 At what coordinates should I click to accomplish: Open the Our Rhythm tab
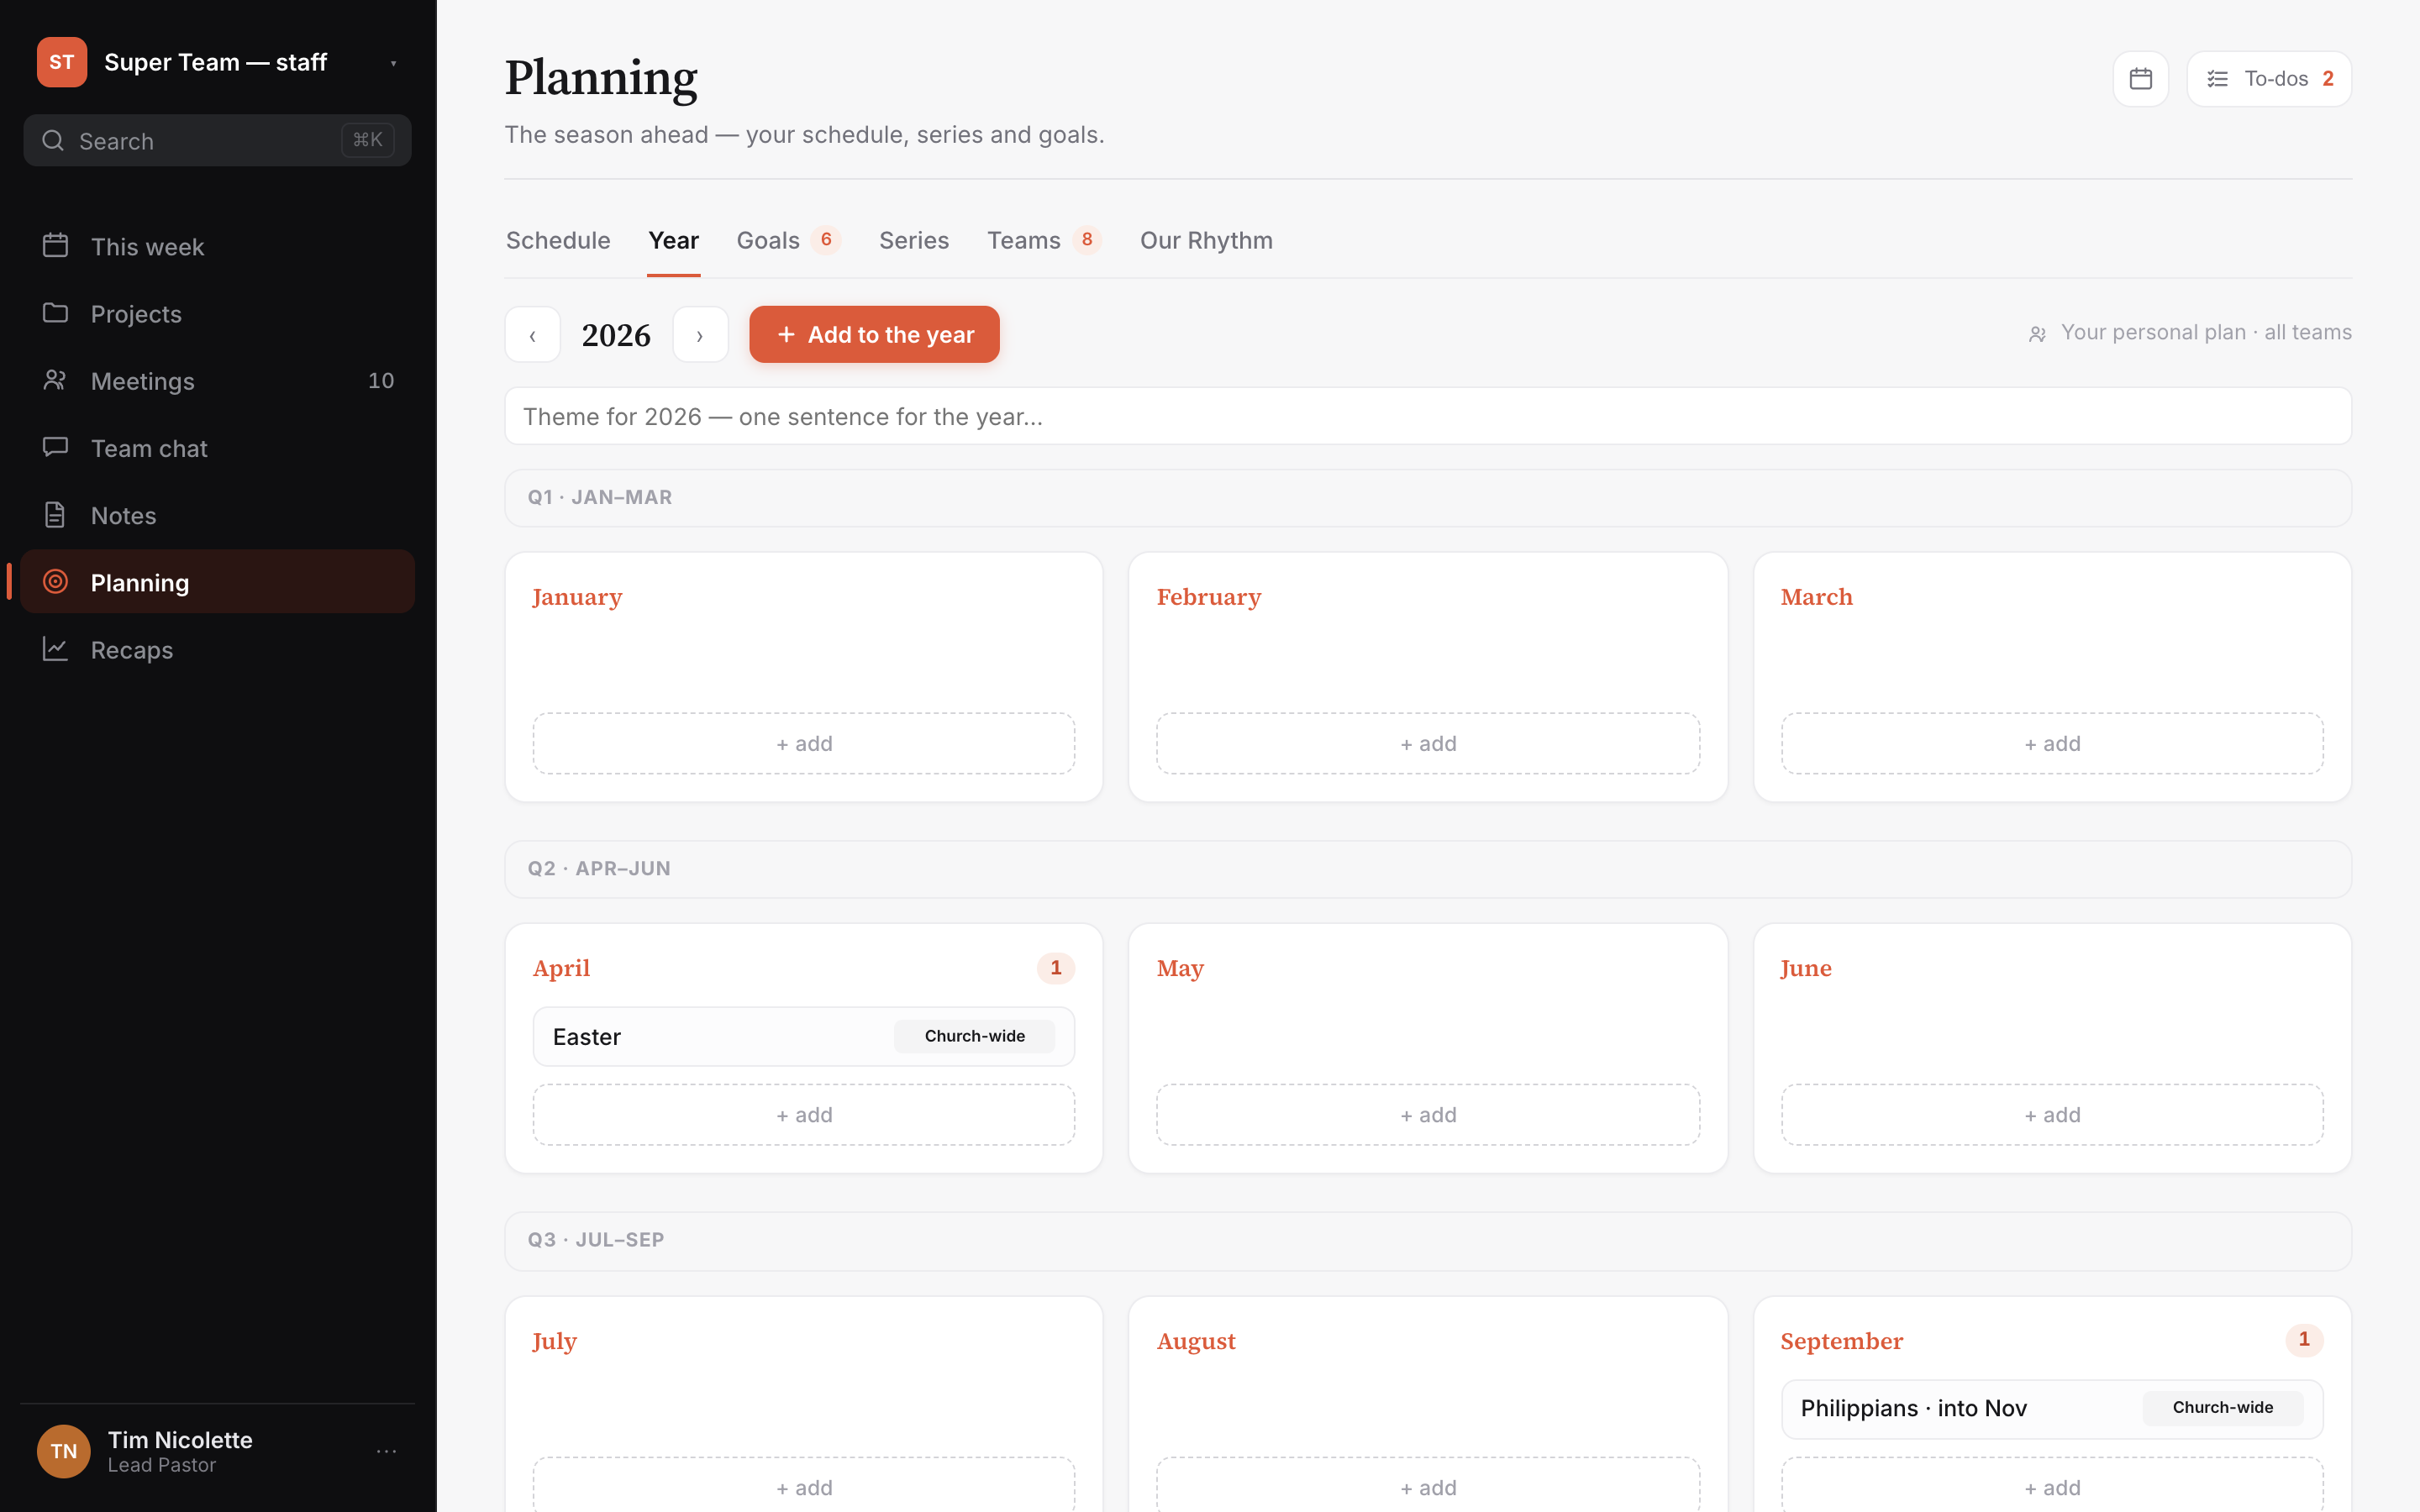(1206, 241)
